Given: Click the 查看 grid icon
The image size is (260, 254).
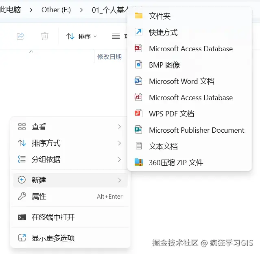Looking at the screenshot, I should click(x=22, y=127).
